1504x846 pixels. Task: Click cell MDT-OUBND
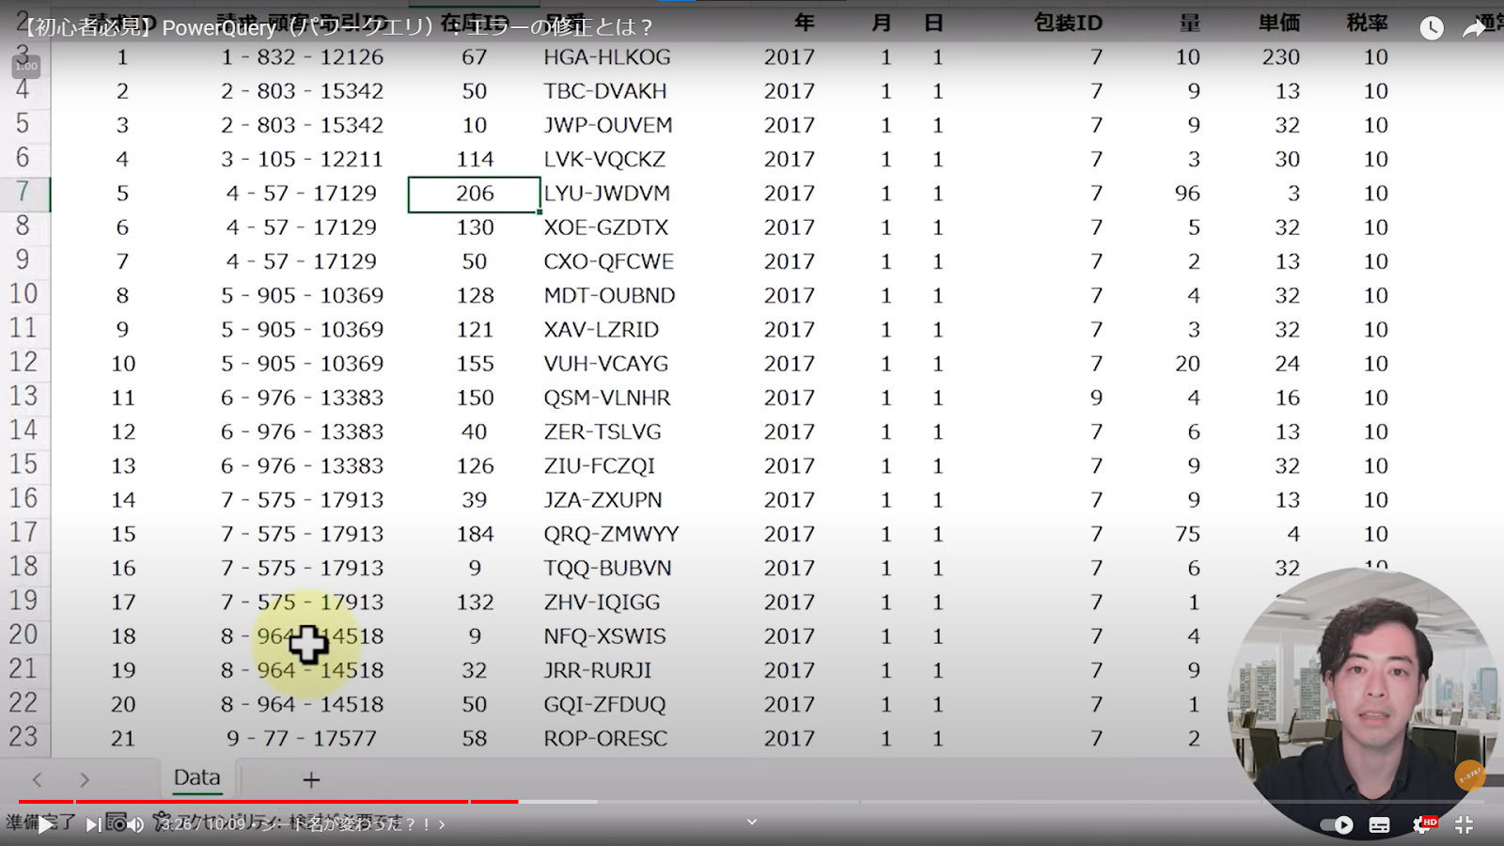tap(609, 296)
